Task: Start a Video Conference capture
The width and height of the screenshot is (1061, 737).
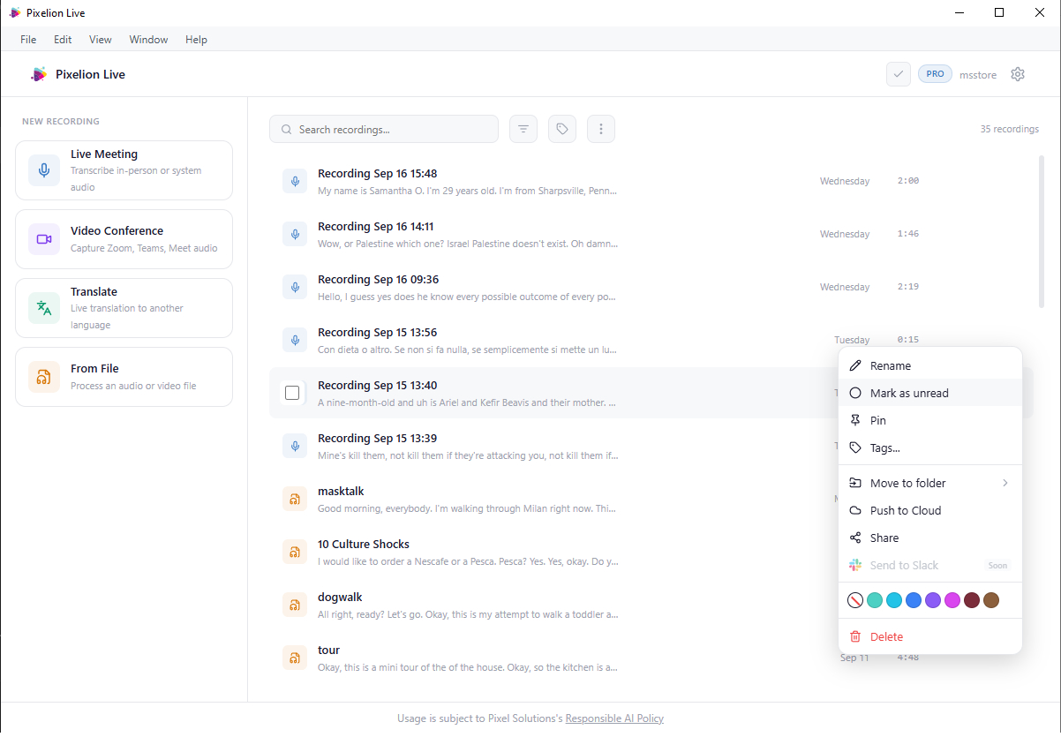Action: 124,239
